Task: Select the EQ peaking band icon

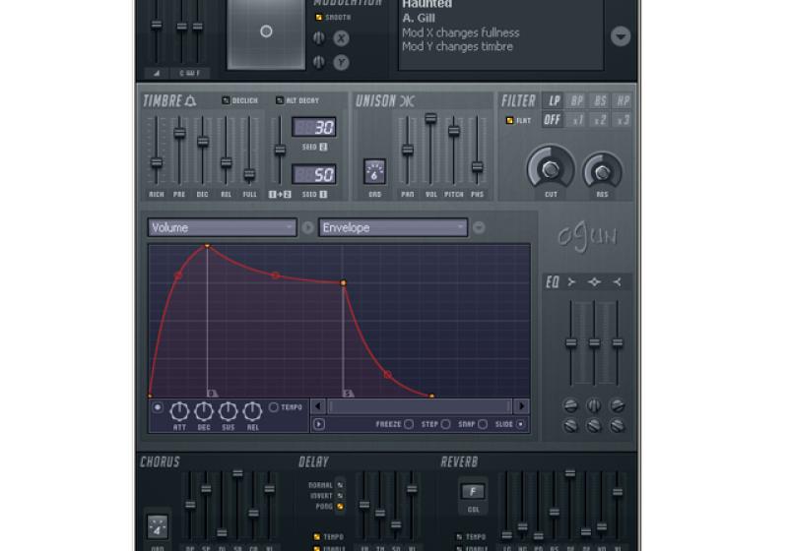Action: tap(594, 282)
